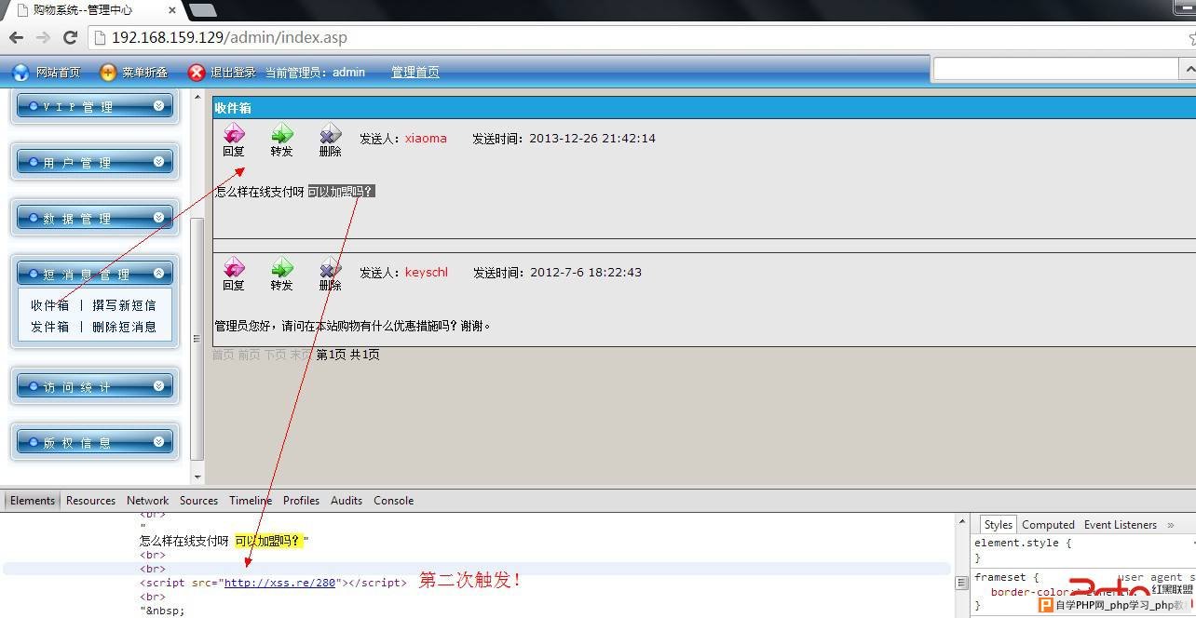Image resolution: width=1196 pixels, height=618 pixels.
Task: Click the 回复 icon on xiaoma's message
Action: 233,134
